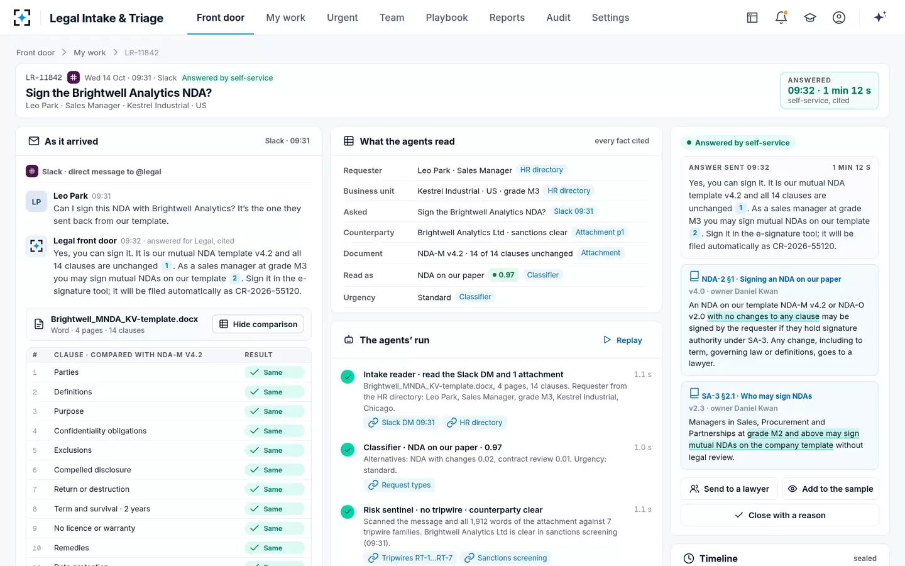Open the Slack DM 09:31 source chip
This screenshot has width=905, height=566.
402,423
